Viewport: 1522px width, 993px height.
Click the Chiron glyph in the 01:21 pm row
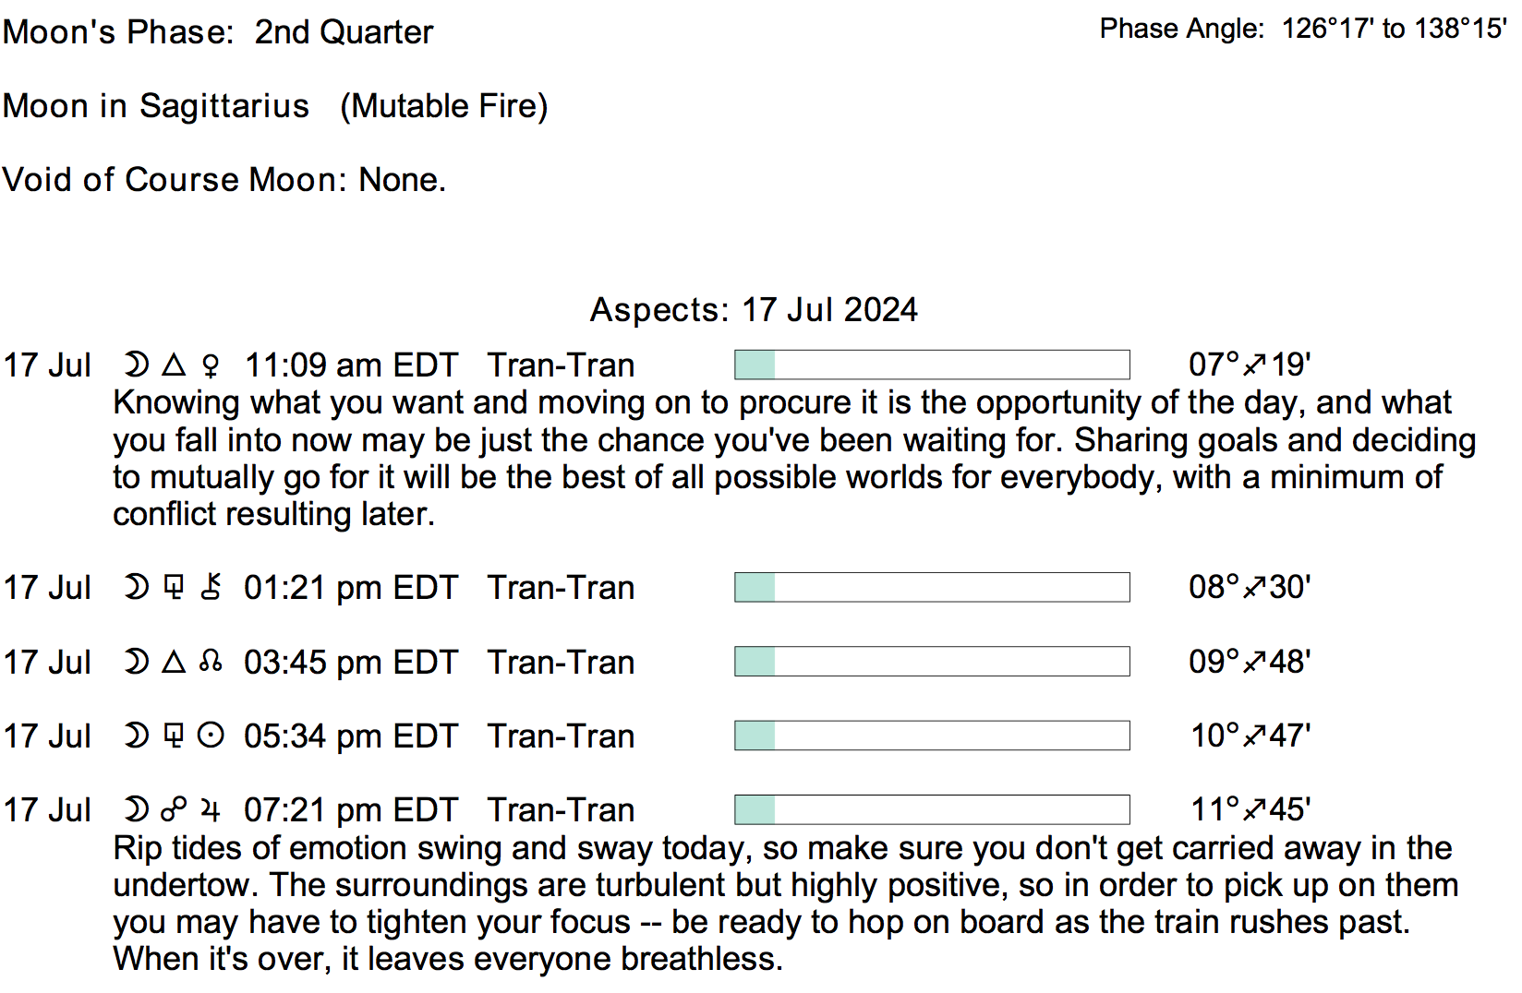[211, 588]
